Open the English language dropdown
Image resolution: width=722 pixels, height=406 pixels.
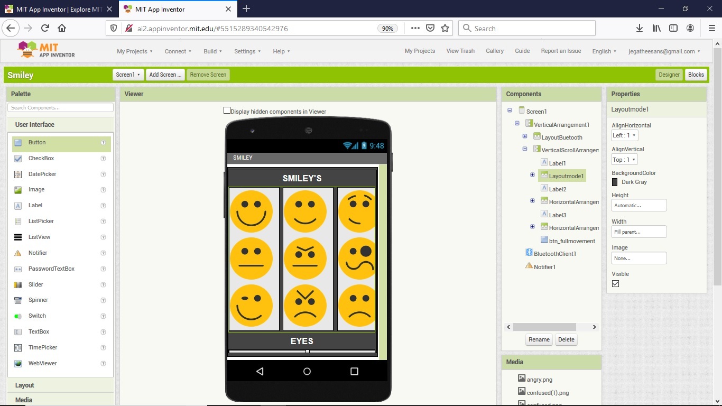coord(604,51)
